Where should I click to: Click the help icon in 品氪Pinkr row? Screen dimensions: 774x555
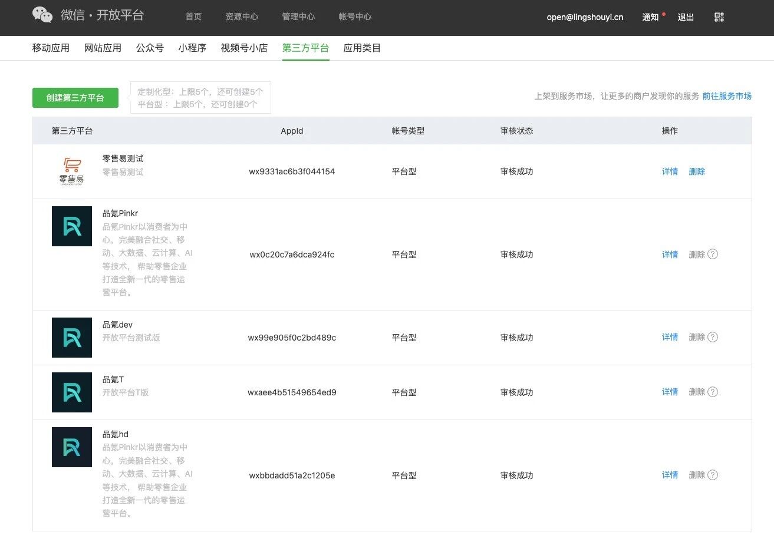713,255
